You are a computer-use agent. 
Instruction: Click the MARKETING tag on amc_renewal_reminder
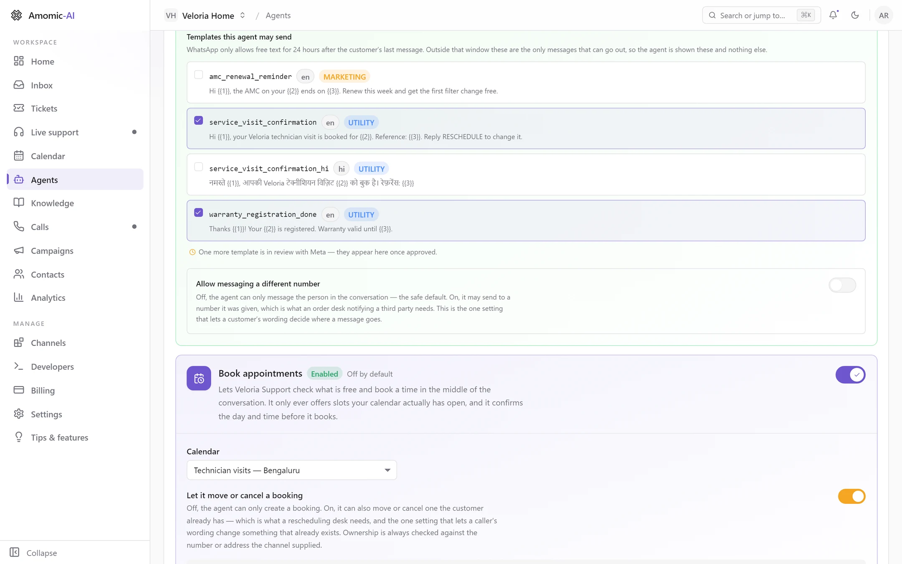(345, 76)
